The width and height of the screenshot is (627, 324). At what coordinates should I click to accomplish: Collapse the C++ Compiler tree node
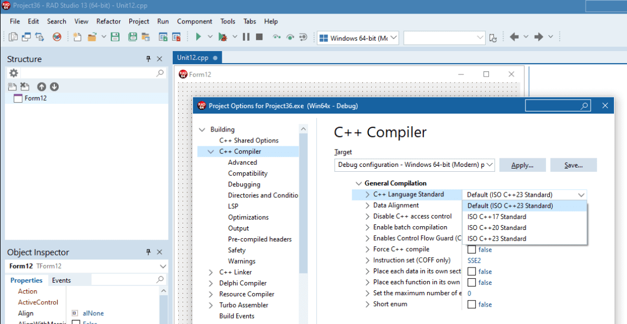(x=211, y=152)
